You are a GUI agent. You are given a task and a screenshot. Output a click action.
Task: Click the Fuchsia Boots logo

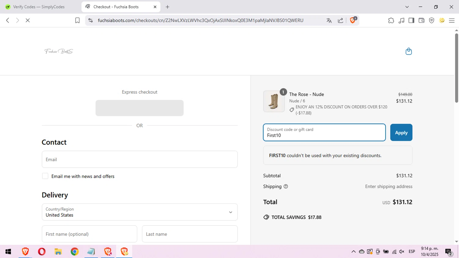click(58, 51)
